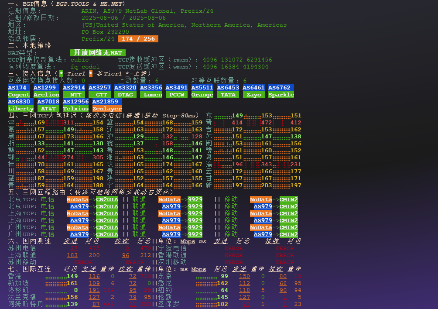Click the Telxius provider tag
This screenshot has height=309, width=438.
click(x=75, y=109)
